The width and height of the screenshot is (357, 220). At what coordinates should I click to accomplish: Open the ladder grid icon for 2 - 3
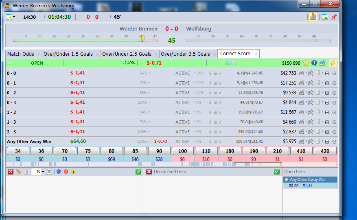pyautogui.click(x=318, y=131)
